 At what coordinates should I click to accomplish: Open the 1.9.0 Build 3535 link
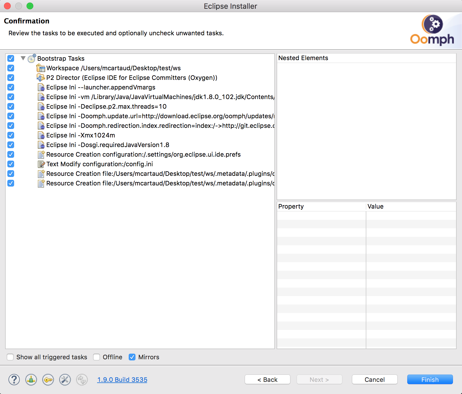[122, 380]
